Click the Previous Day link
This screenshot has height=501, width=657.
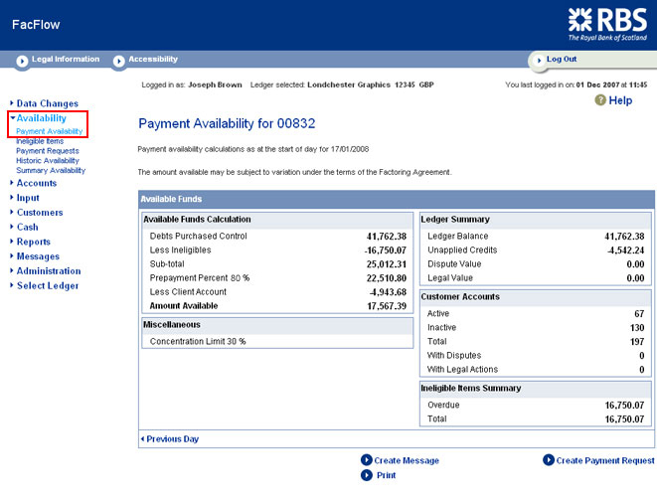172,438
